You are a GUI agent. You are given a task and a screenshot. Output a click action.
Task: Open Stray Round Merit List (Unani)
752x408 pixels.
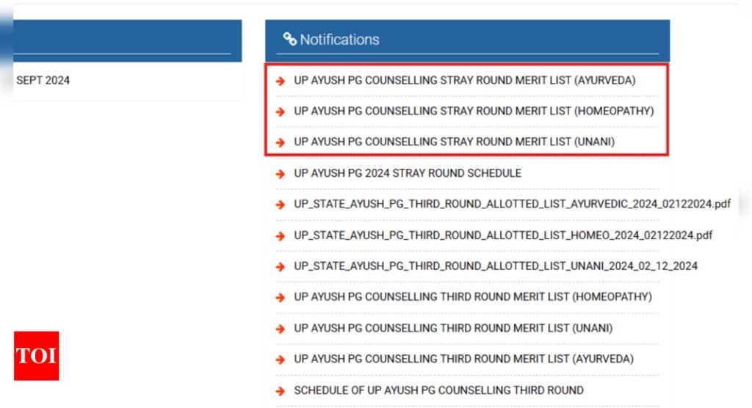point(454,142)
